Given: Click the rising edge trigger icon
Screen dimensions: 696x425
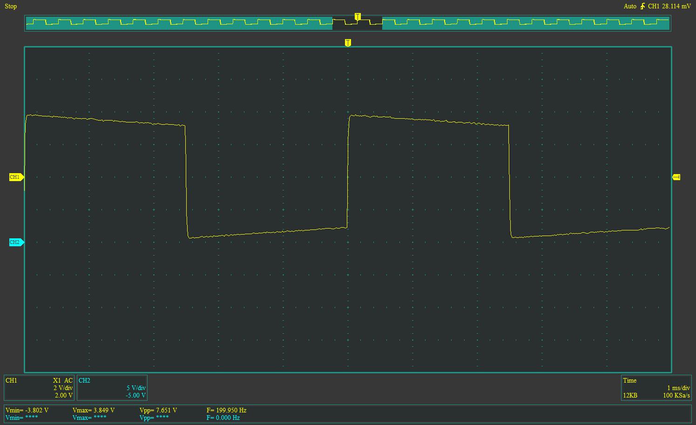Looking at the screenshot, I should 642,6.
